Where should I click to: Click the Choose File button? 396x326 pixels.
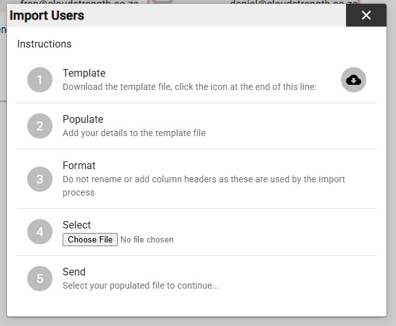(90, 239)
